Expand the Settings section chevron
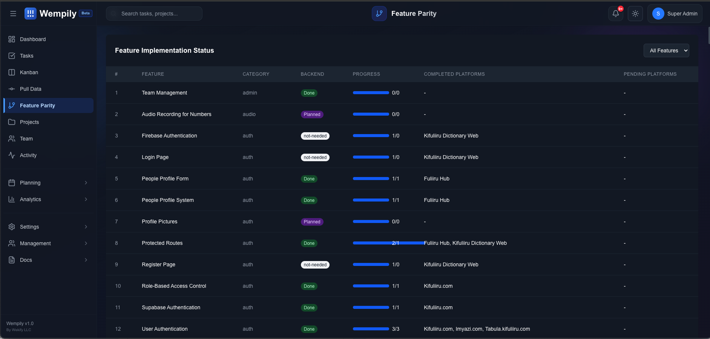The width and height of the screenshot is (710, 339). coord(86,227)
